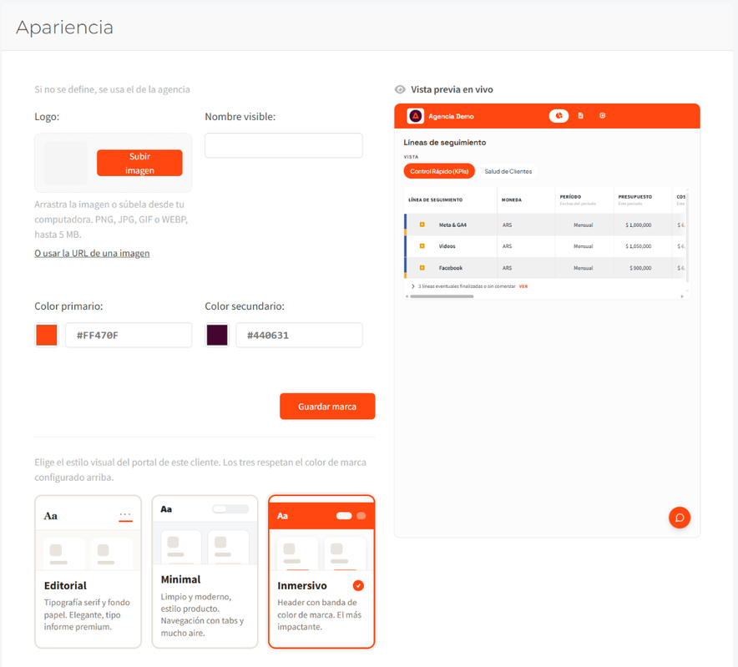Screen dimensions: 738x667
Task: Click the $ 1,050,000 budget cell
Action: click(x=638, y=246)
